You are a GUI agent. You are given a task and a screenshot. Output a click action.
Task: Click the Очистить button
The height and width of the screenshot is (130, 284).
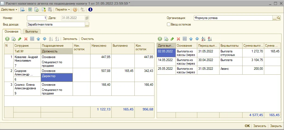88,39
